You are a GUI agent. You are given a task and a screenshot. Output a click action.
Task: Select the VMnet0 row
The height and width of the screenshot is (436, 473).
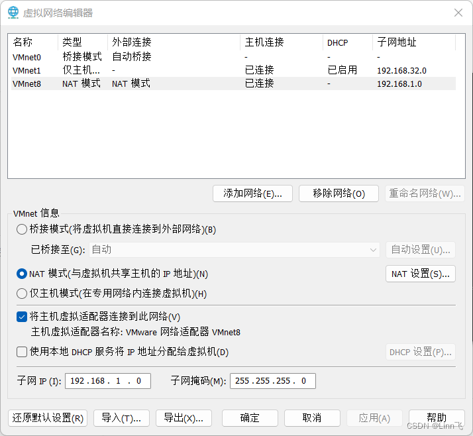coord(233,57)
